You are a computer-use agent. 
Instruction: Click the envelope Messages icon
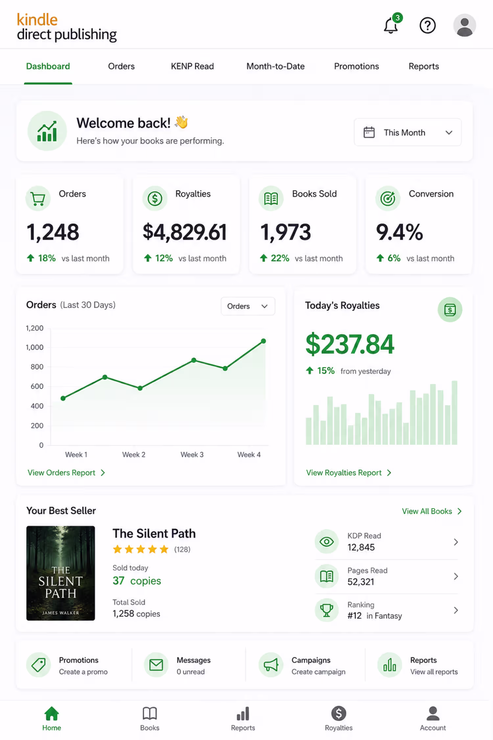(x=156, y=665)
